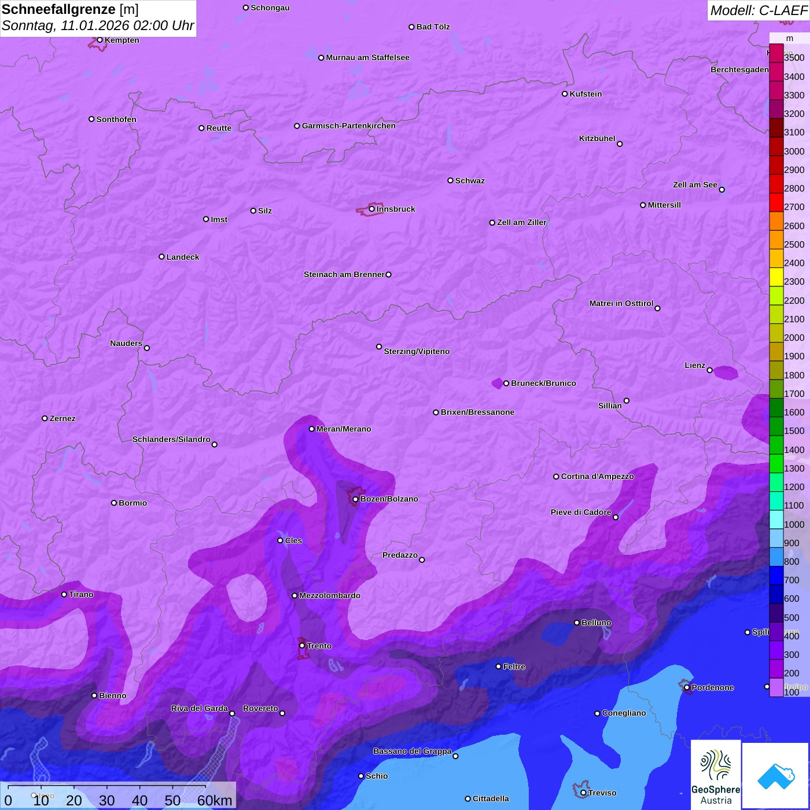Select the Belluno city marker dot

point(577,623)
